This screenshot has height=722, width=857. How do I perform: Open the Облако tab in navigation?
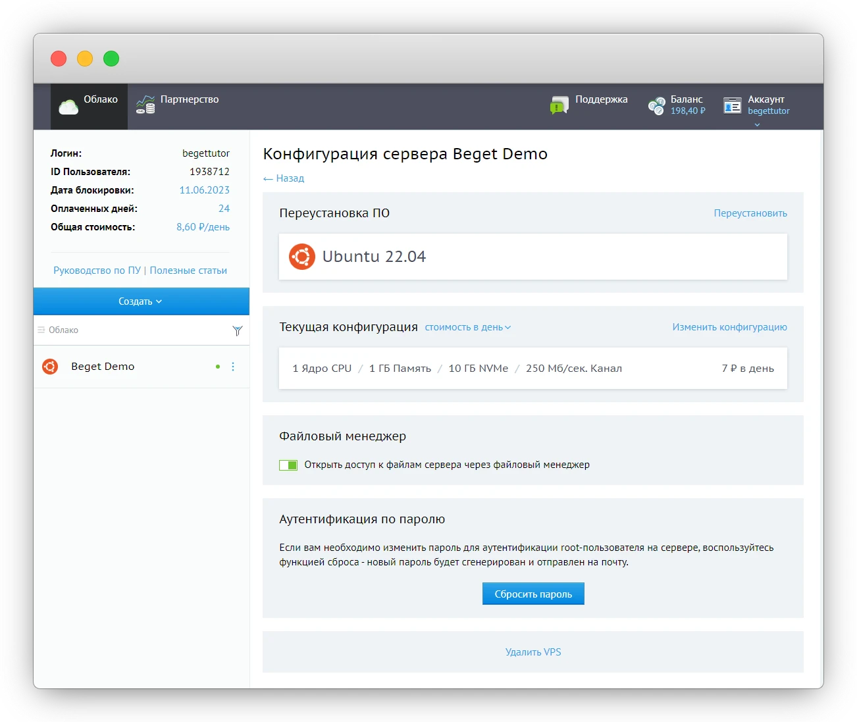[101, 99]
